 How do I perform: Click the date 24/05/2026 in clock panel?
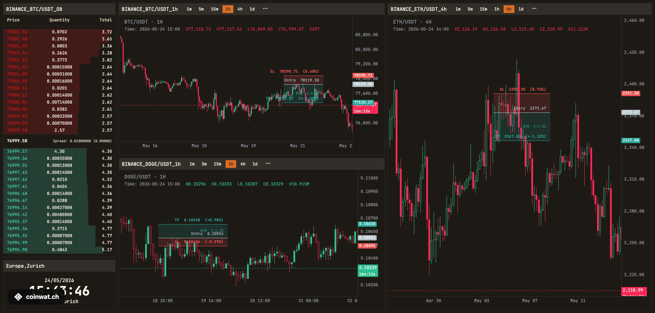59,280
